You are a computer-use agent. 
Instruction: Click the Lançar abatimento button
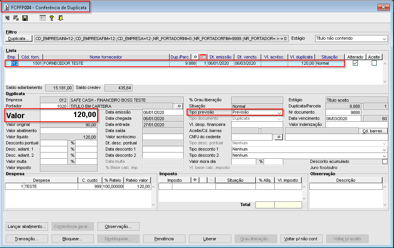tap(27, 226)
